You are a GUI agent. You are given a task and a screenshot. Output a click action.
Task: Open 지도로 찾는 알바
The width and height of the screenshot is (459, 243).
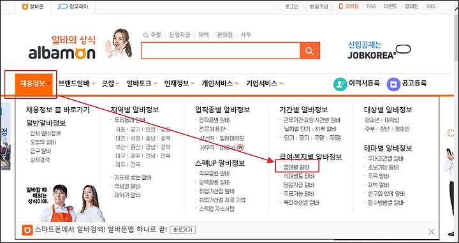[x=133, y=177]
